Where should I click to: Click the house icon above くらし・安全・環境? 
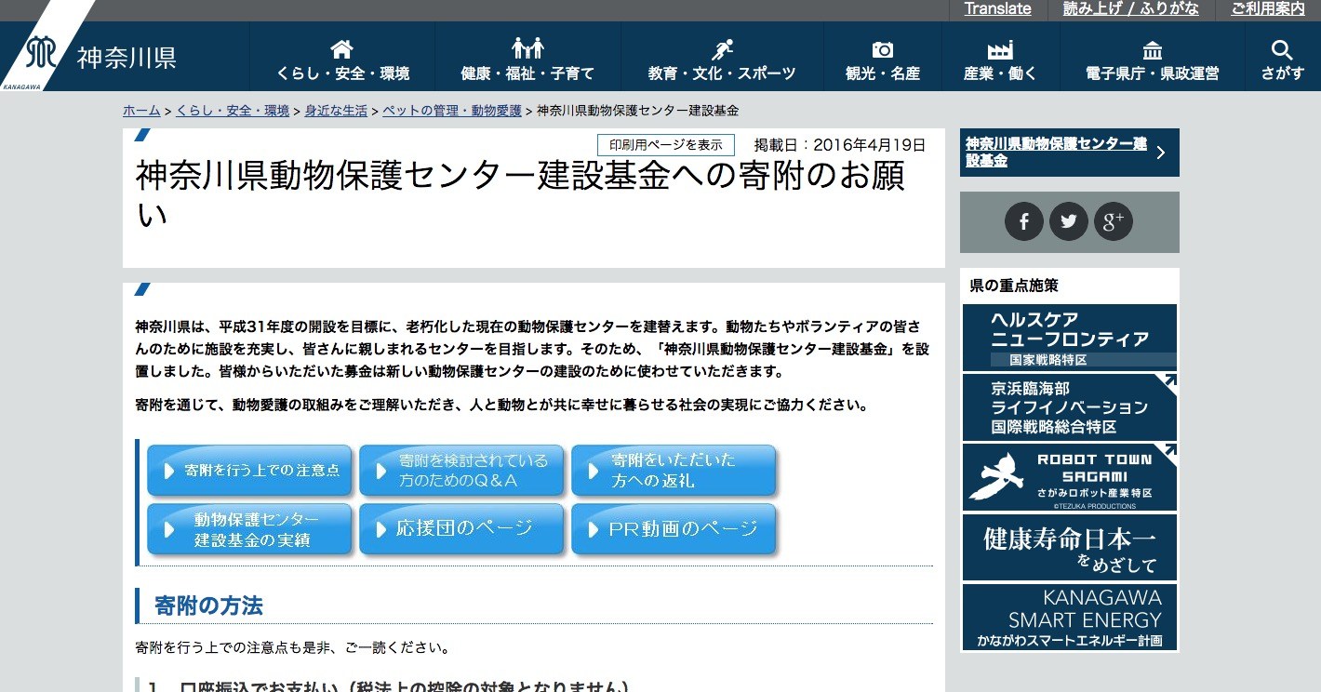(342, 49)
